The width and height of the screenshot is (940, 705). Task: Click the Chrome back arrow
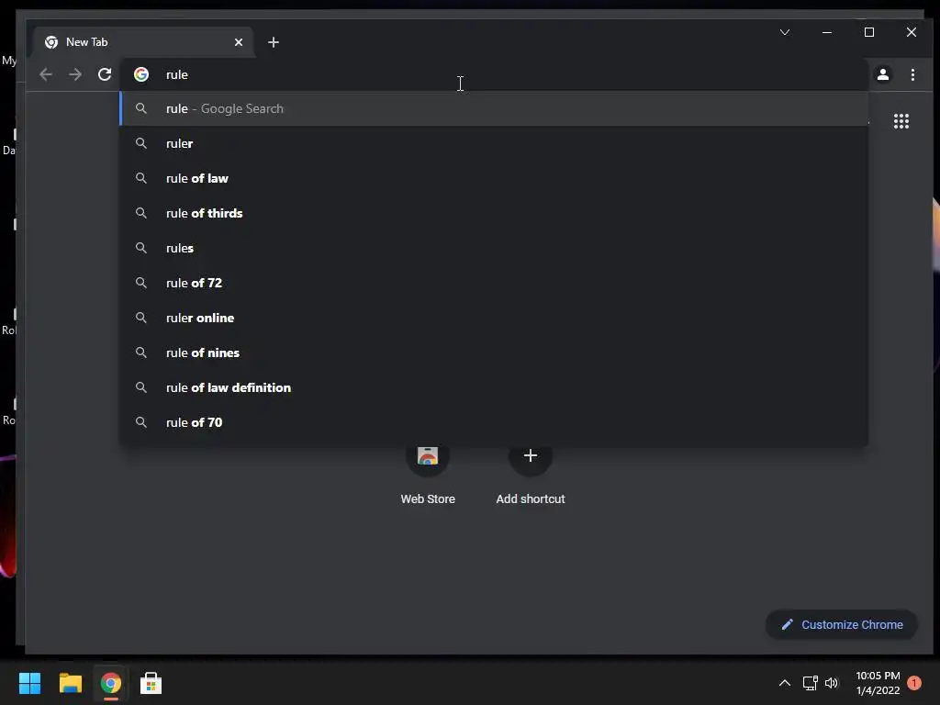(x=46, y=74)
